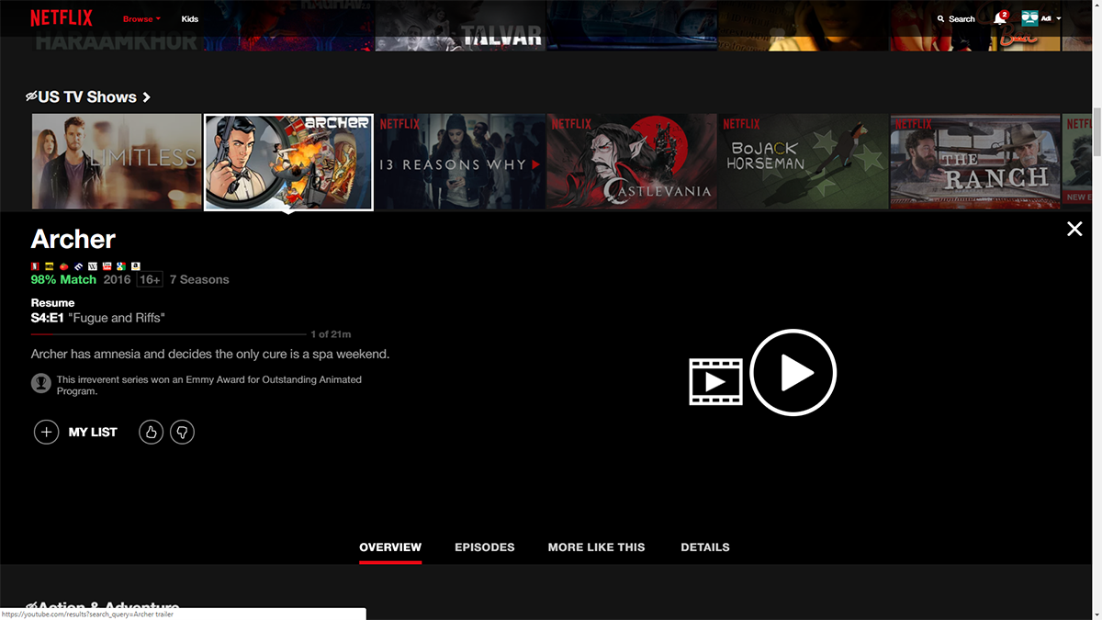Give Archer a thumbs down
This screenshot has width=1102, height=620.
coord(182,432)
